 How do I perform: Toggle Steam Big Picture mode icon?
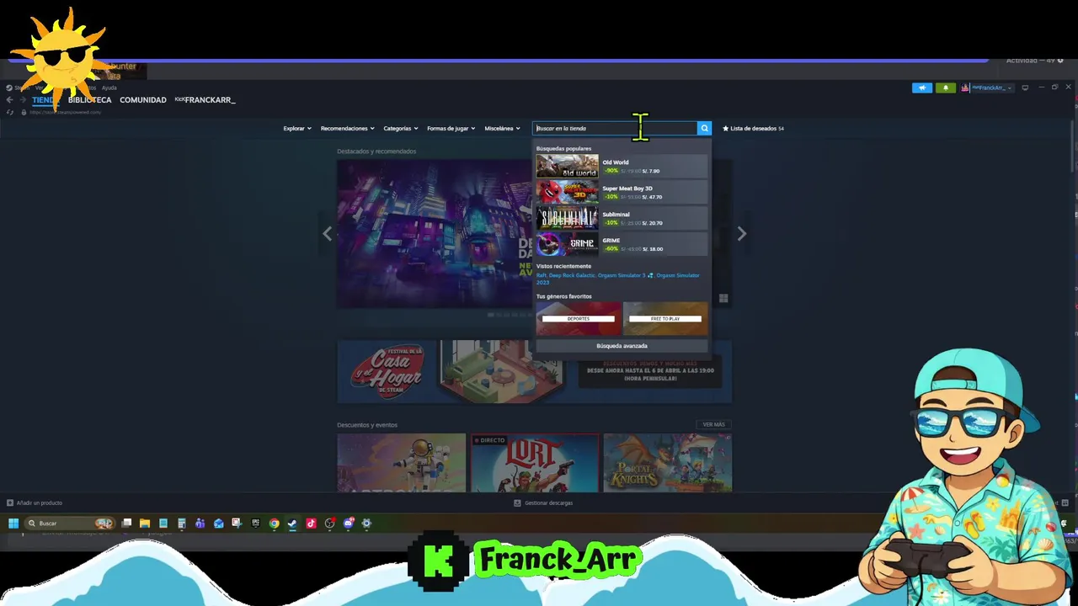(x=1025, y=88)
